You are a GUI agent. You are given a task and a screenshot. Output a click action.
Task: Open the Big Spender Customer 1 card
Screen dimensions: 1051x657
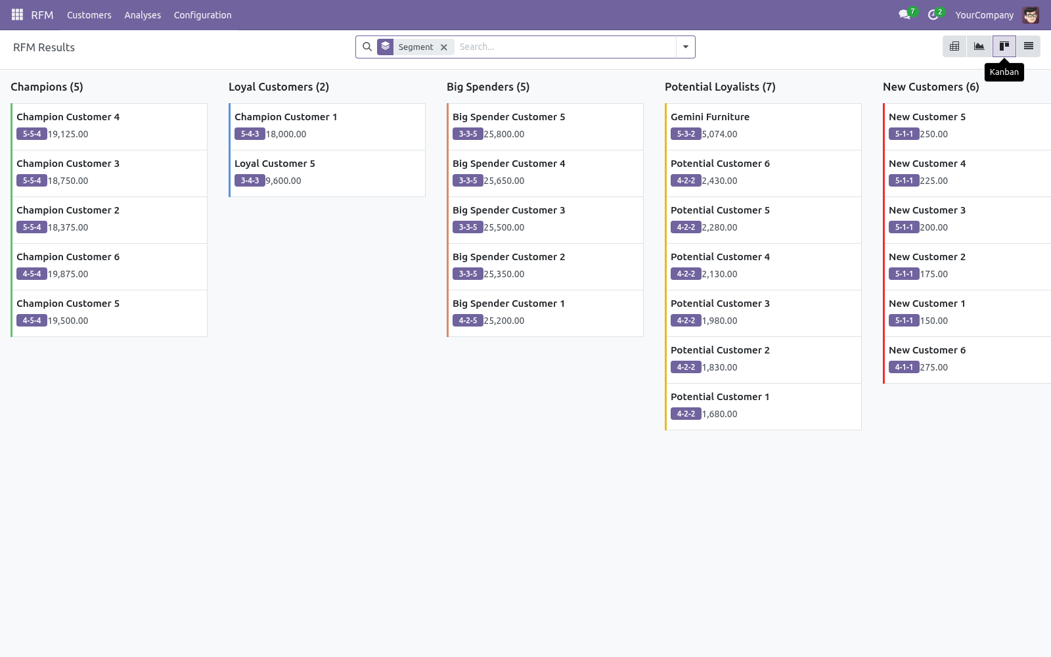pos(546,313)
